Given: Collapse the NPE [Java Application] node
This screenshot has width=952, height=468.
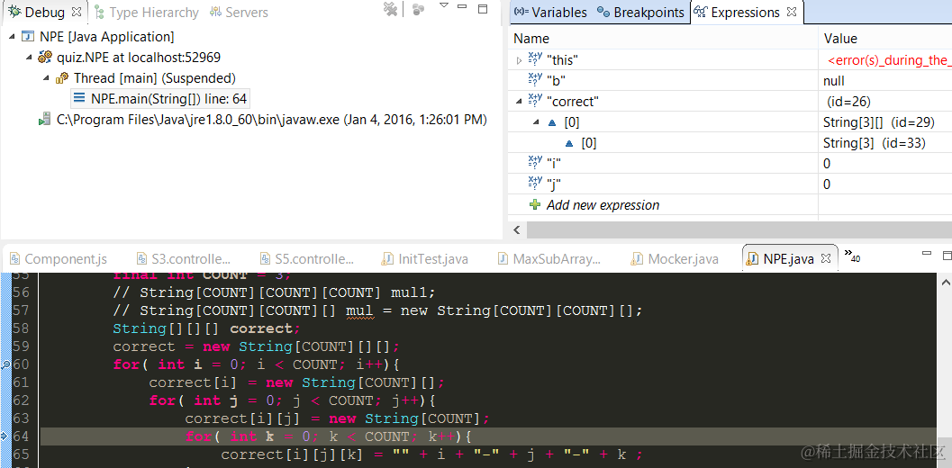Looking at the screenshot, I should pos(14,36).
